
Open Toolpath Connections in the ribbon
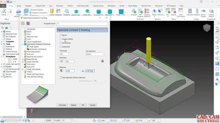click(38, 13)
